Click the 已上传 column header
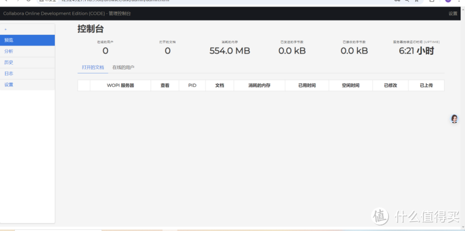The height and width of the screenshot is (231, 465). [x=426, y=86]
